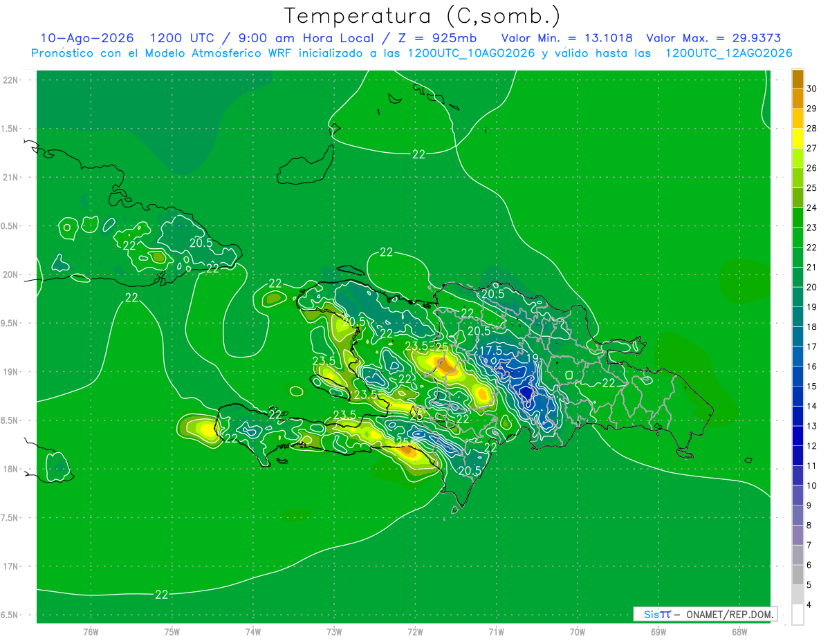Click the dark blue legend swatch between 12 and 13
830x641 pixels.
[x=797, y=436]
